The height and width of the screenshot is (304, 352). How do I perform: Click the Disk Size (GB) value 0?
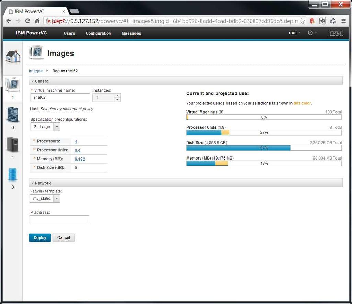pyautogui.click(x=76, y=168)
